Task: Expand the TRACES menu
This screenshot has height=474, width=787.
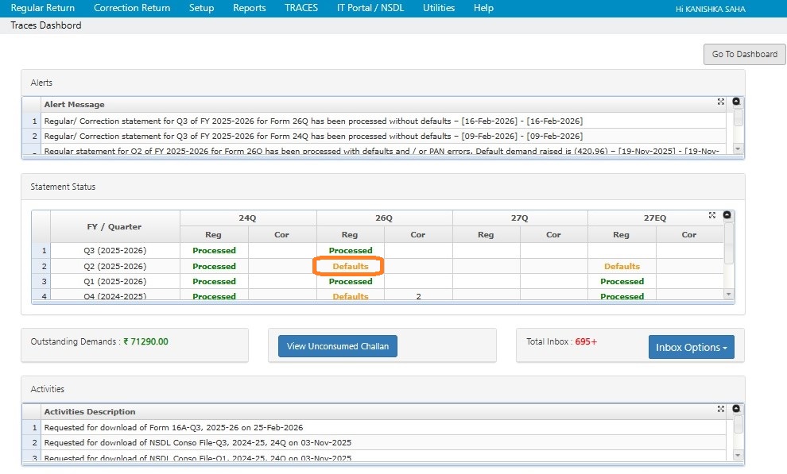Action: (x=301, y=8)
